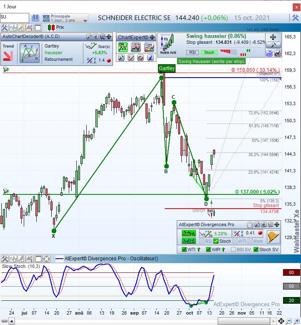Click oscillator panel tools wrench icon

click(x=5, y=259)
